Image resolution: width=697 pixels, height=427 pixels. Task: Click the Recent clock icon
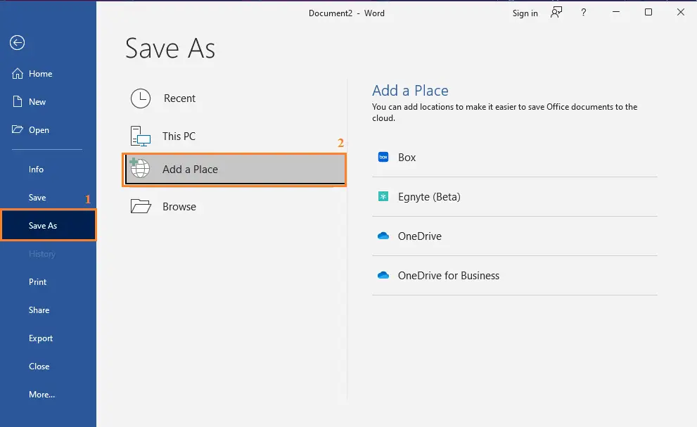pos(141,98)
